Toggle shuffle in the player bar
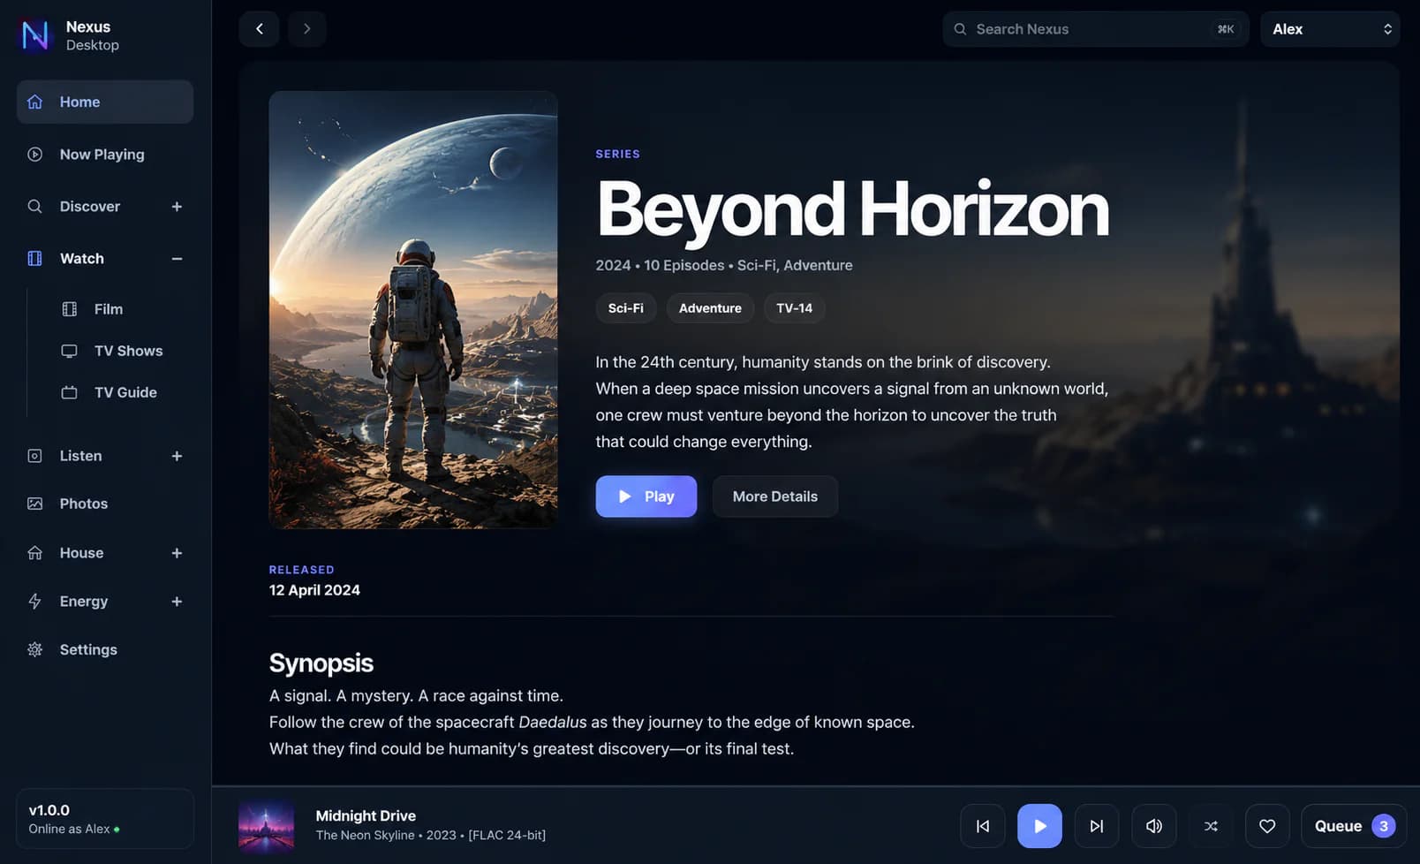 click(x=1211, y=826)
